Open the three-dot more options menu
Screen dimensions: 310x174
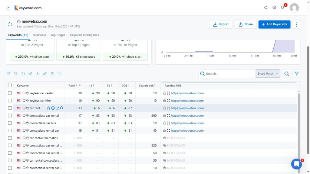[297, 24]
